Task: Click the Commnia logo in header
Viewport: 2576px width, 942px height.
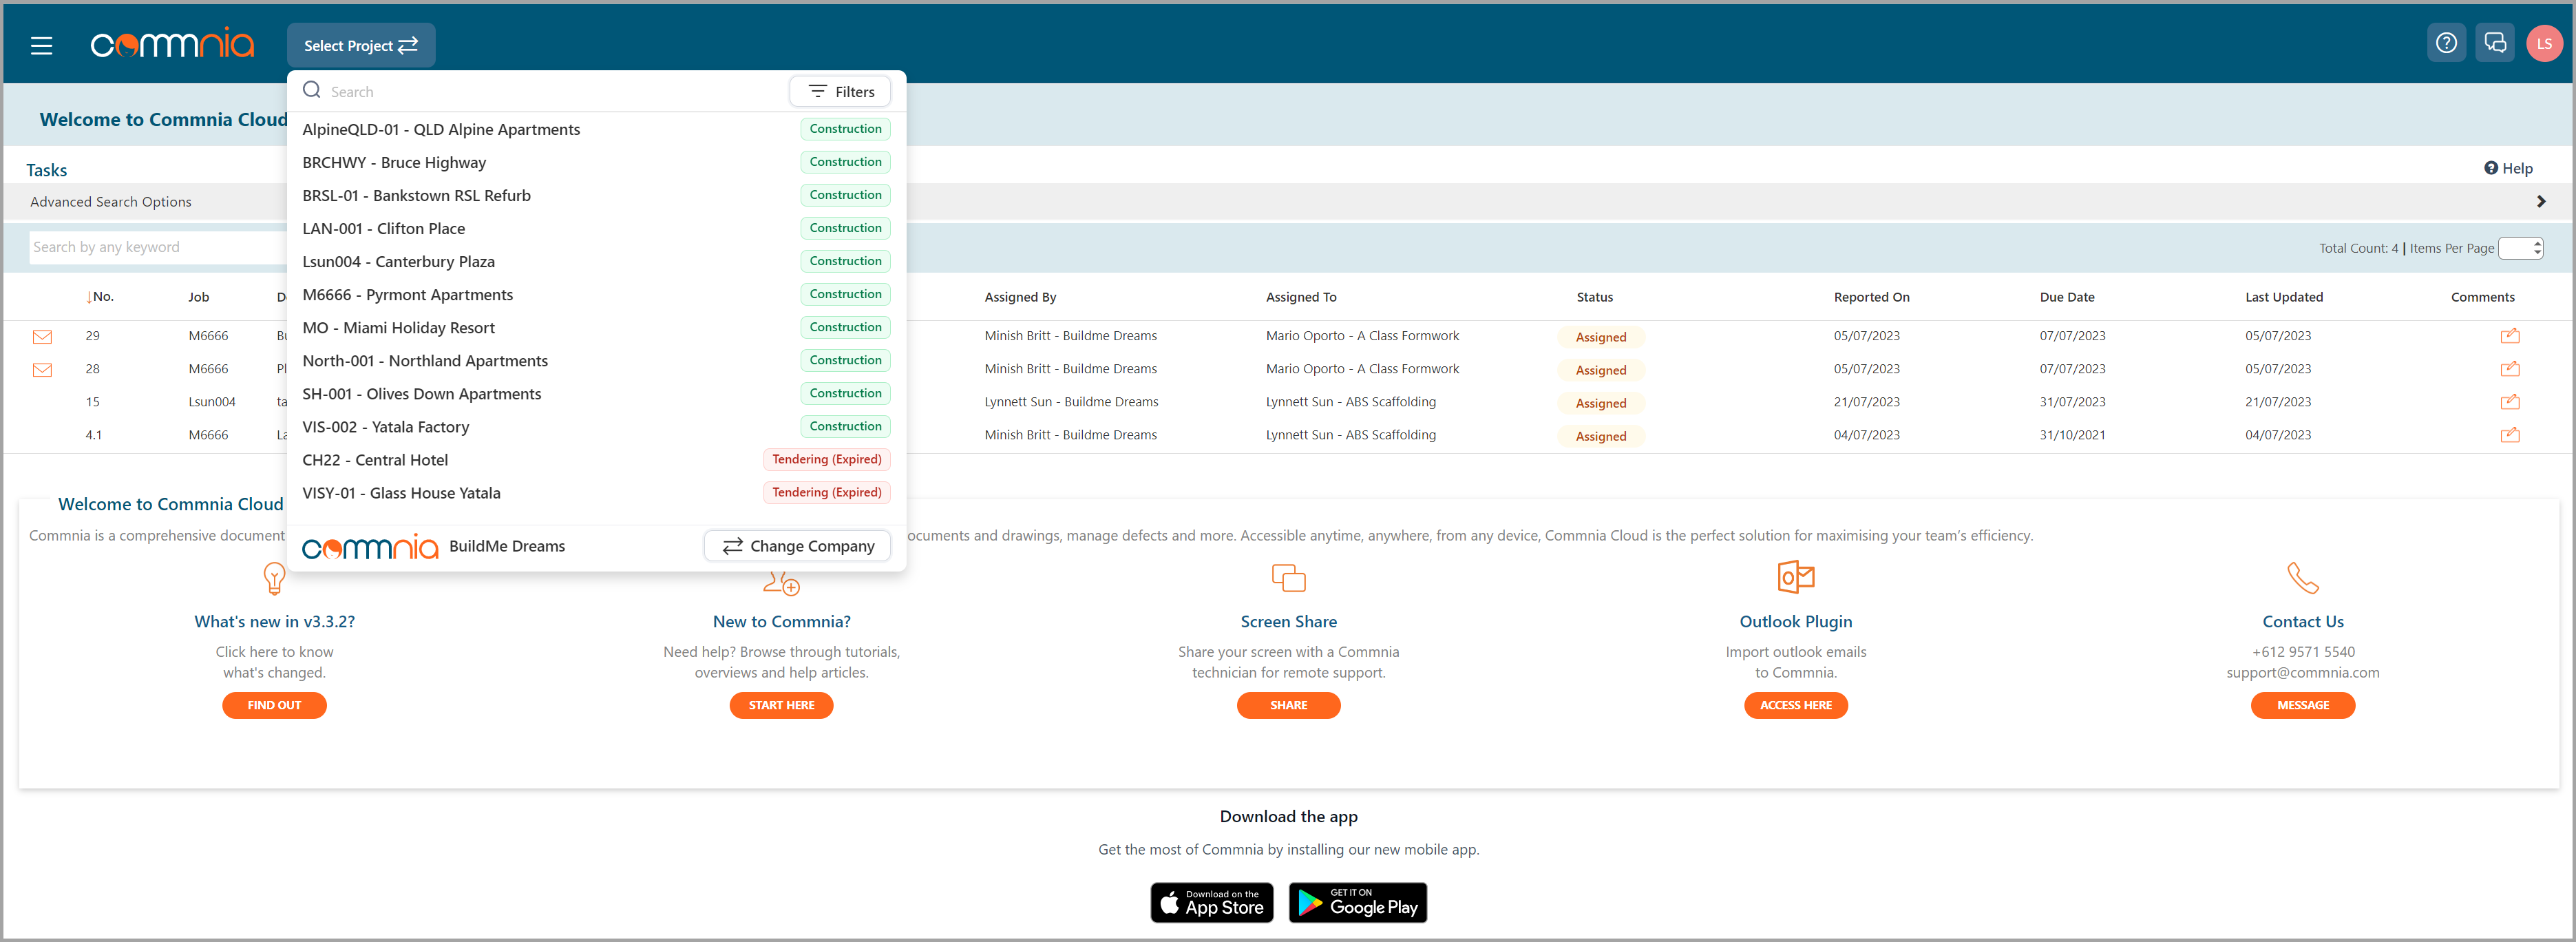Action: click(172, 44)
